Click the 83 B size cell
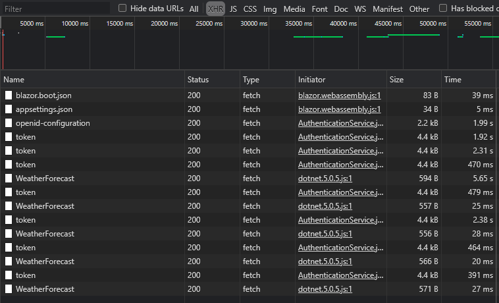This screenshot has width=499, height=303. pyautogui.click(x=431, y=96)
